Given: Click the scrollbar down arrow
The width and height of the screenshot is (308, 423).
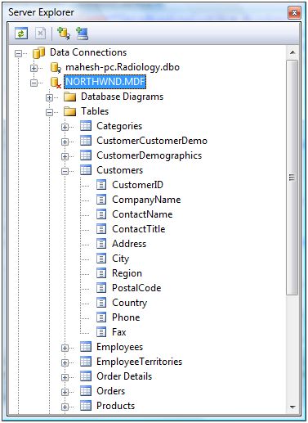Looking at the screenshot, I should [x=292, y=407].
